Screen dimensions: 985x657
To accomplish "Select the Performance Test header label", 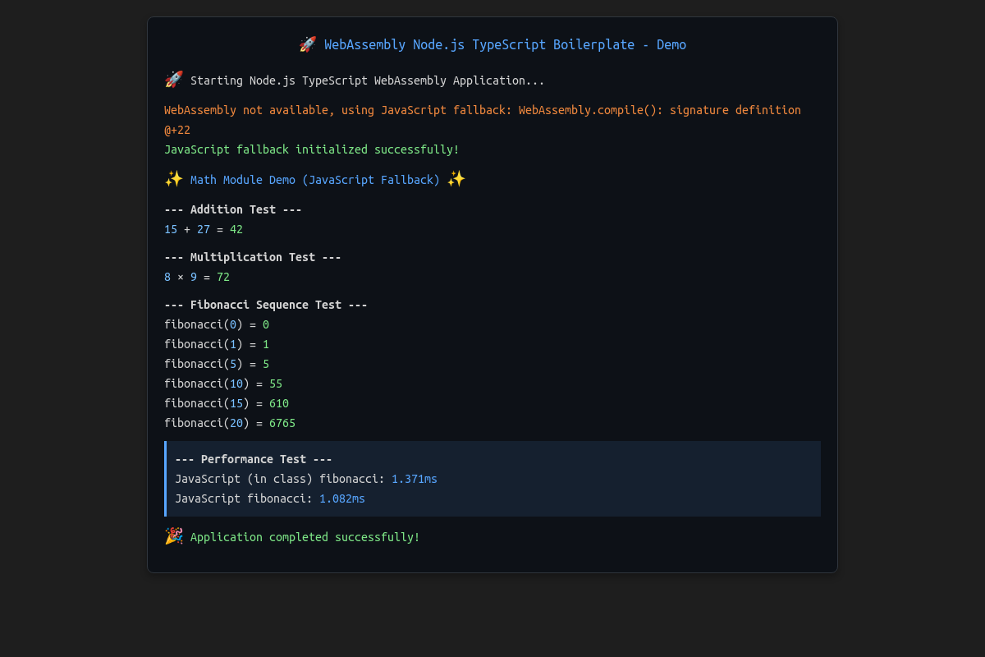I will pos(254,459).
